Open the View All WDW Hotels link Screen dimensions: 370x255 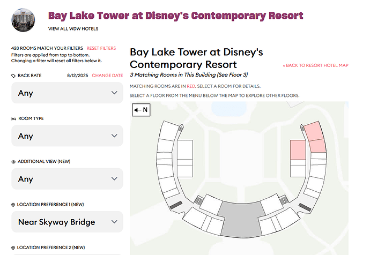click(73, 29)
